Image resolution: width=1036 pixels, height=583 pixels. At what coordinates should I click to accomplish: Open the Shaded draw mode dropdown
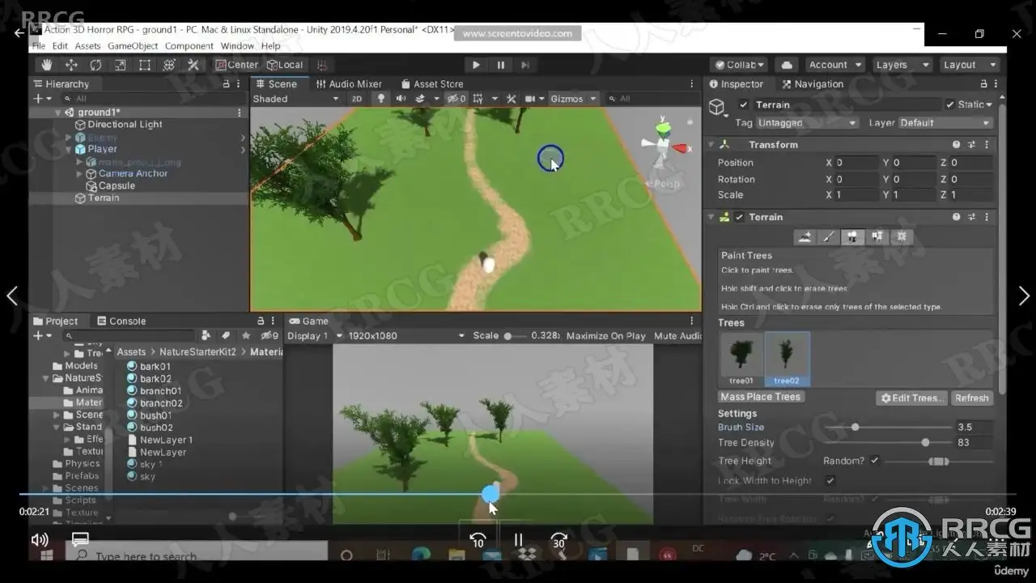pyautogui.click(x=296, y=99)
